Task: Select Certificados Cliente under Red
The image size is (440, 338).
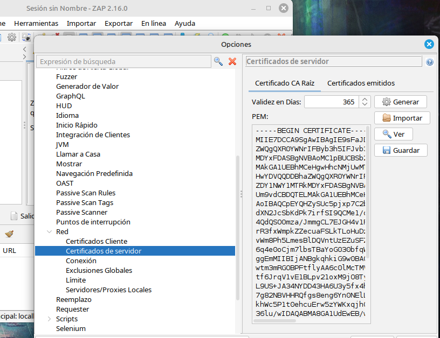Action: 97,241
